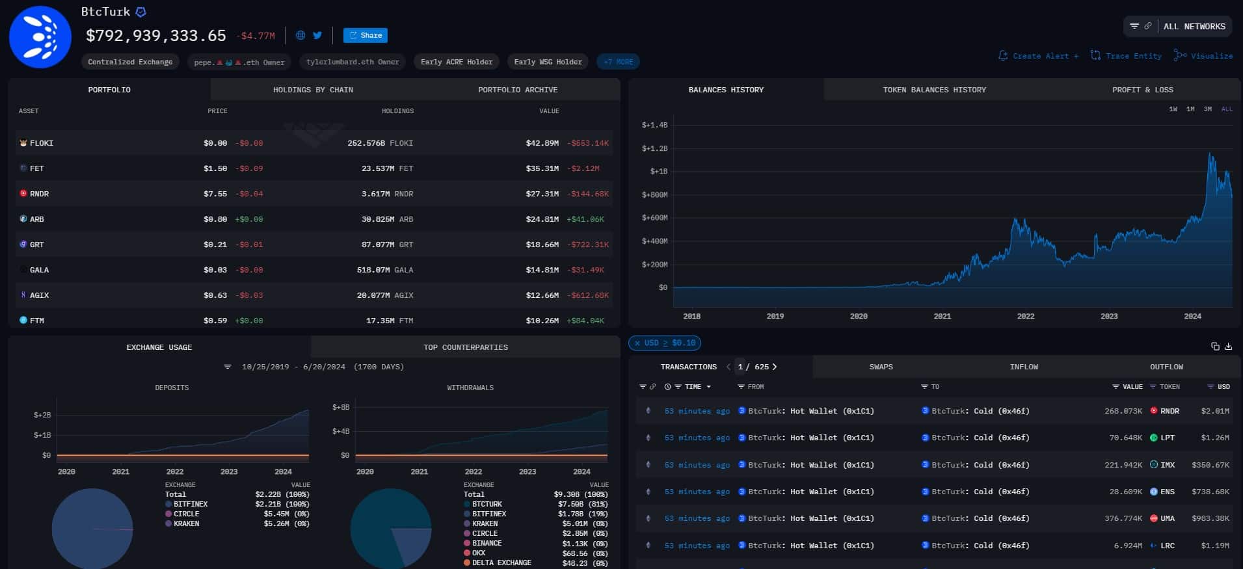This screenshot has width=1243, height=569.
Task: Open the VALUE column filter
Action: (1116, 387)
